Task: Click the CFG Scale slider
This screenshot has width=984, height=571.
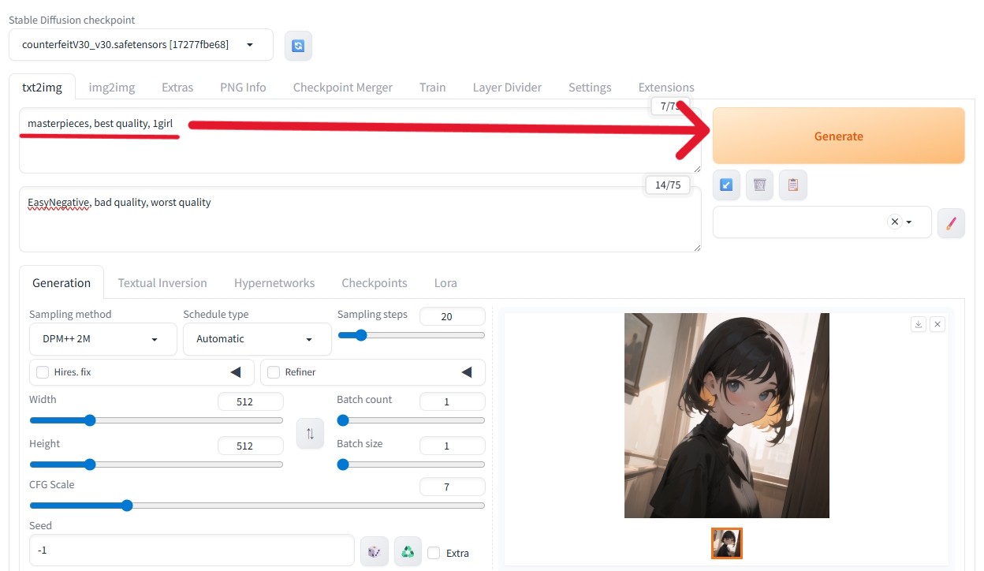Action: [x=257, y=506]
